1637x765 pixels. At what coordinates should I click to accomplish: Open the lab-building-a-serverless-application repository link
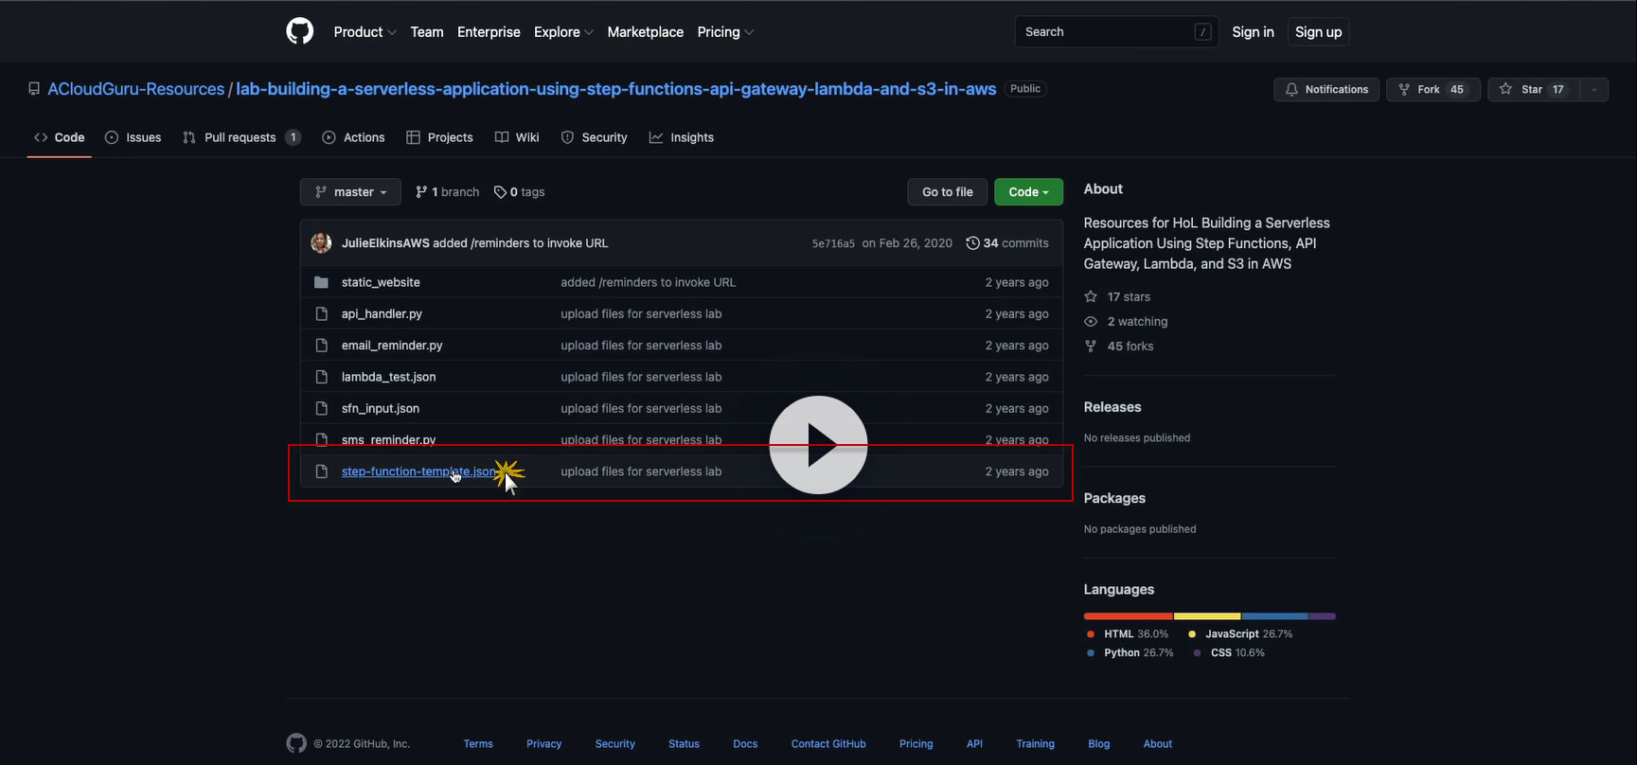[615, 89]
